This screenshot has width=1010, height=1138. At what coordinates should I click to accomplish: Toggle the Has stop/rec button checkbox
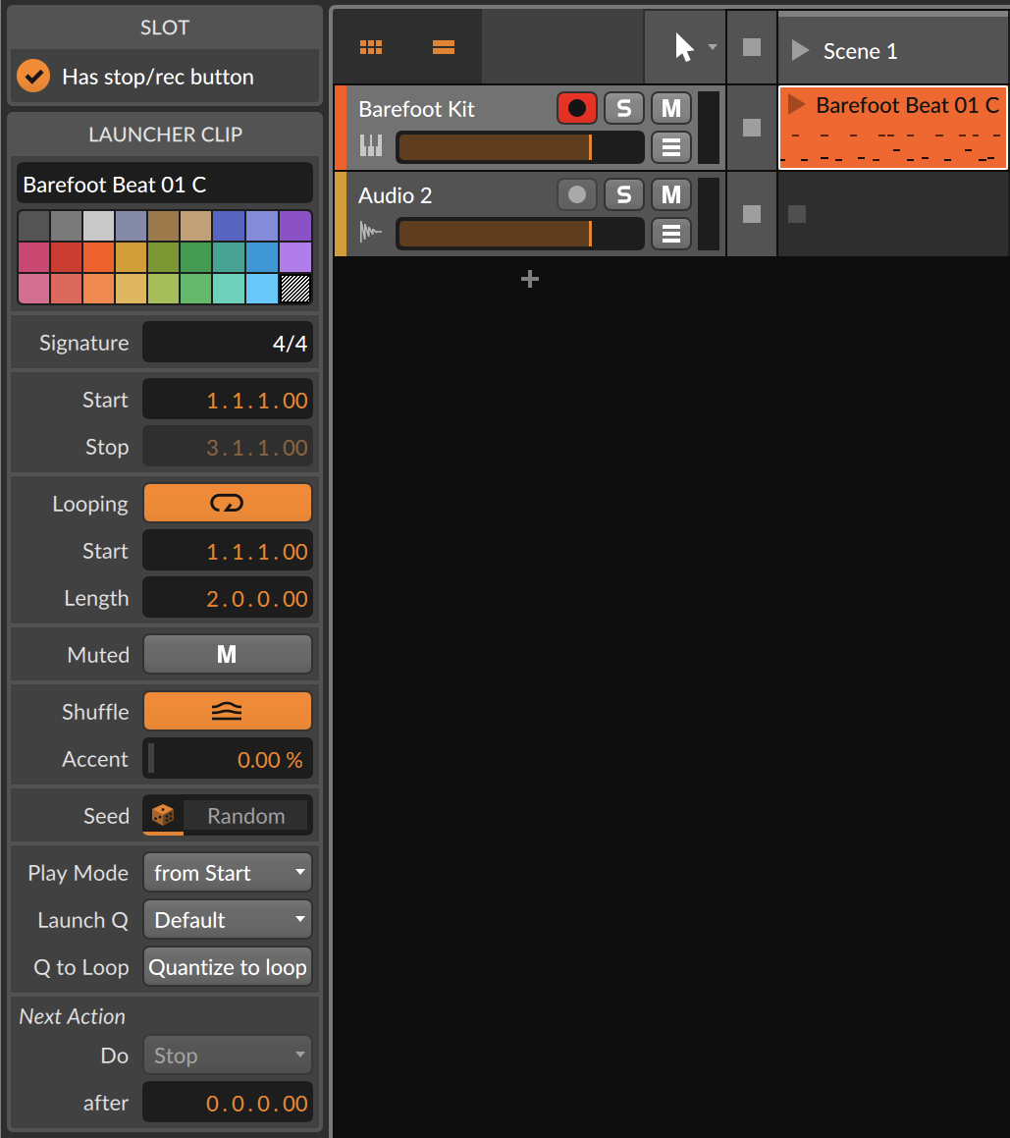point(32,75)
